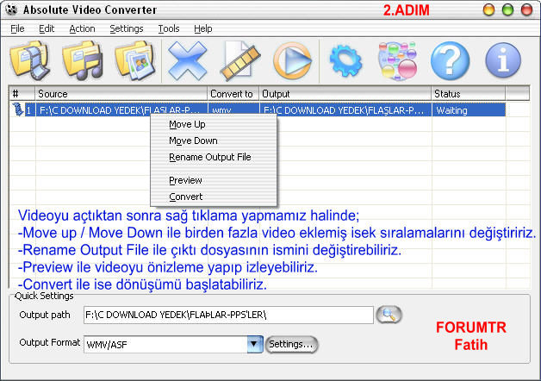The width and height of the screenshot is (541, 381).
Task: Click the Source column header
Action: point(121,94)
